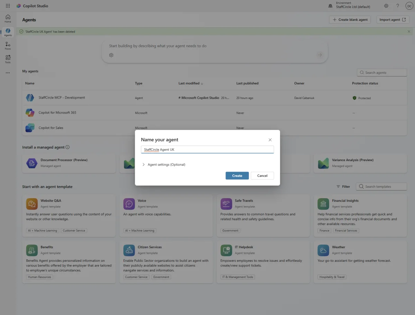Click the Create button in dialog

point(237,176)
